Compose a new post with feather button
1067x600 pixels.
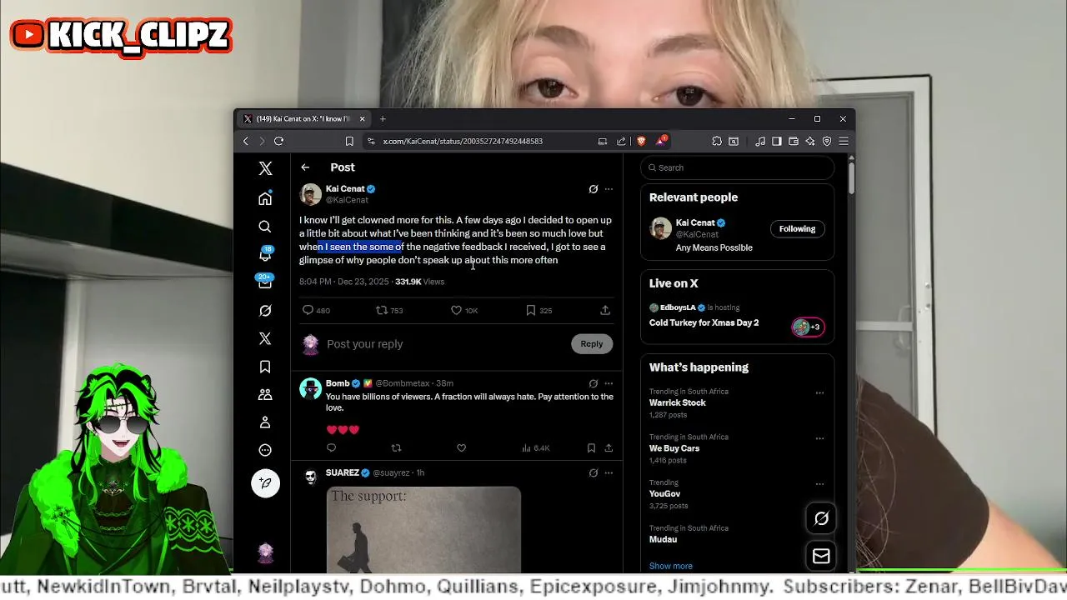[x=265, y=483]
